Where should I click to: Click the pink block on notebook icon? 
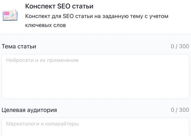pos(7,13)
